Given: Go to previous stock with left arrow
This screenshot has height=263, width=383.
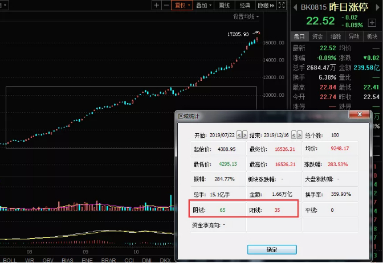Looking at the screenshot, I should click(295, 7).
